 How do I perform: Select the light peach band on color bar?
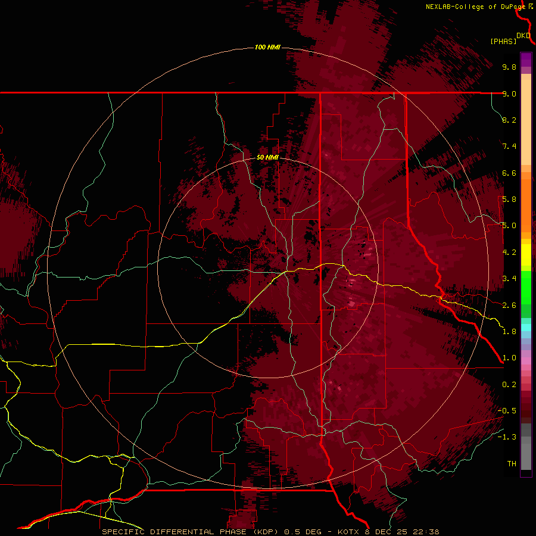[x=526, y=122]
